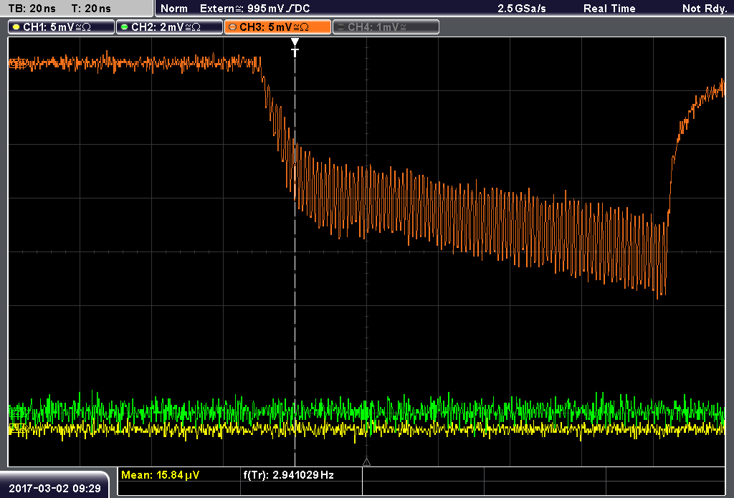Click the Mean: 15.84 µV measurement
Image resolution: width=734 pixels, height=498 pixels.
pos(160,475)
